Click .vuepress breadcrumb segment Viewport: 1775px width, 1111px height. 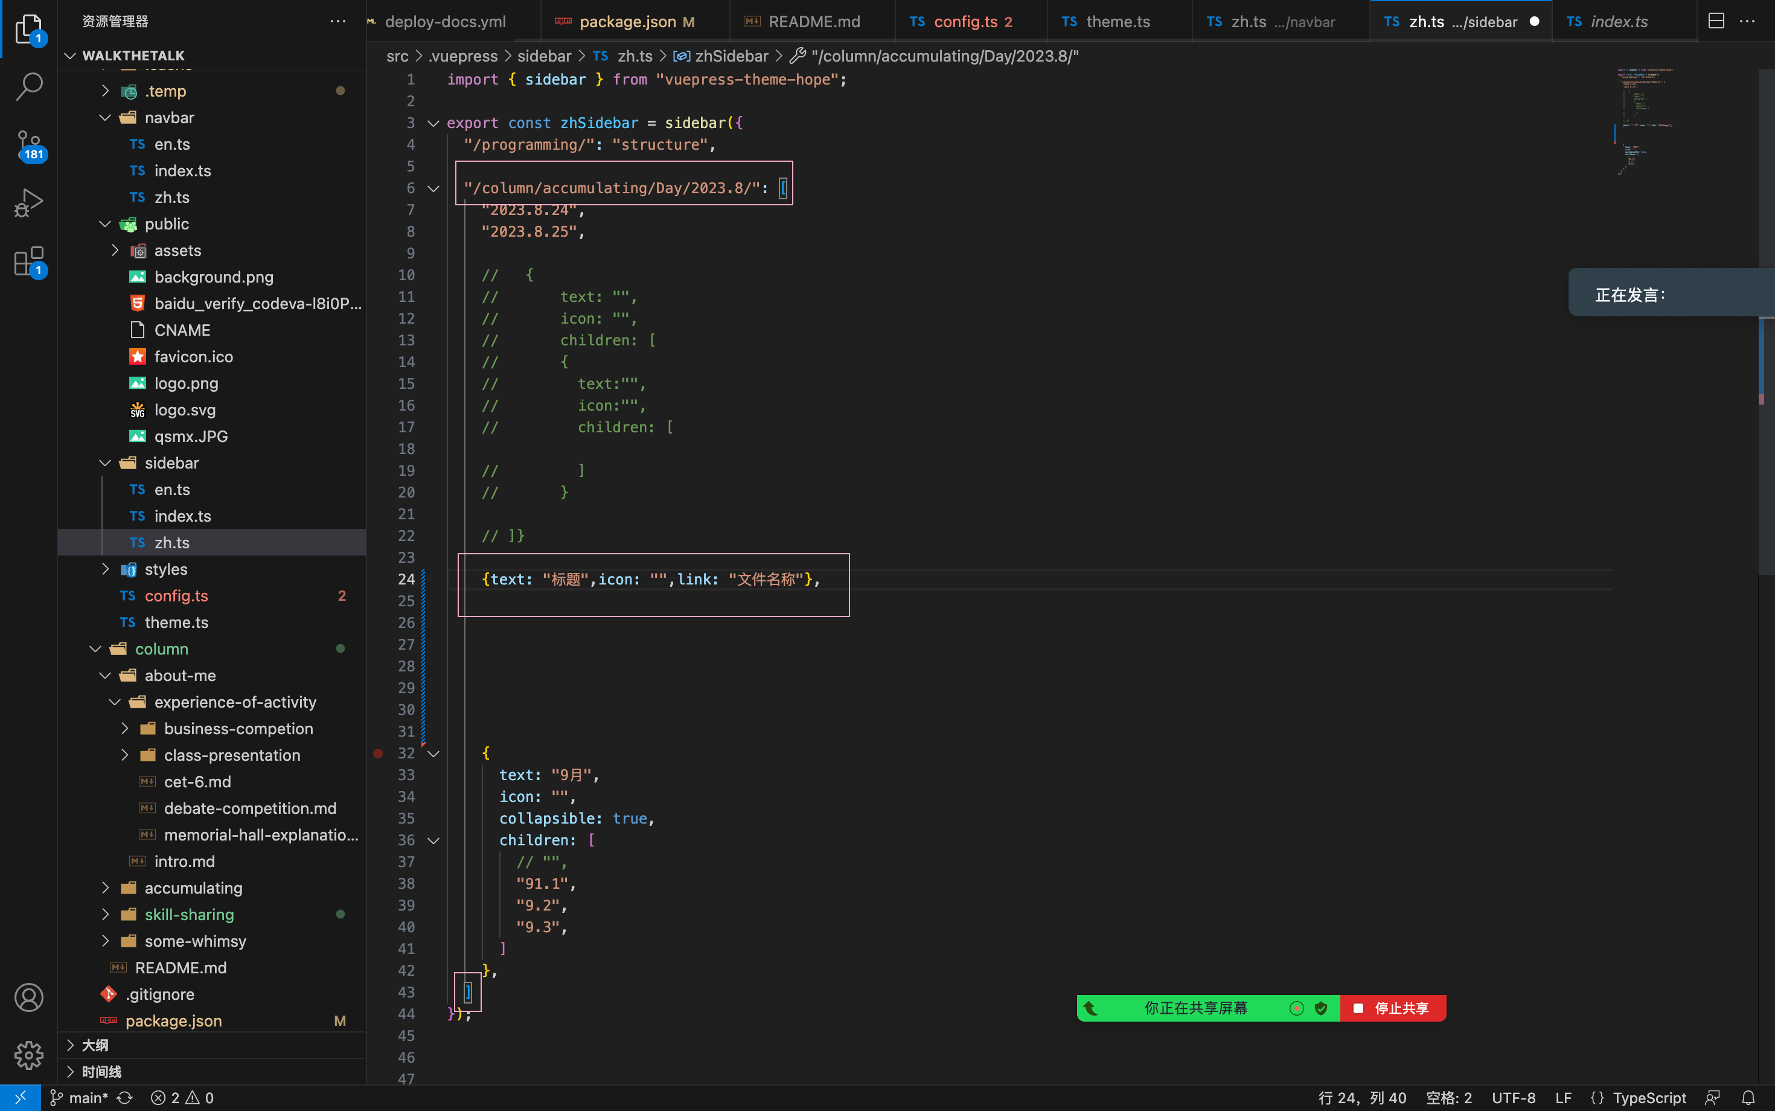point(463,56)
